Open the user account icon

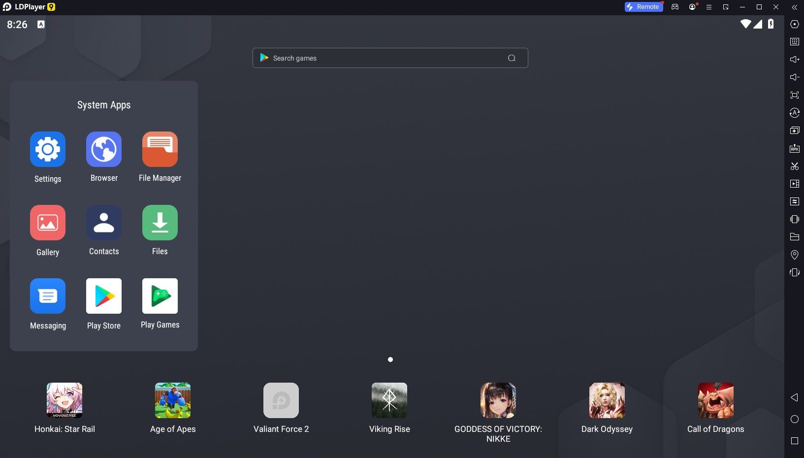point(693,7)
